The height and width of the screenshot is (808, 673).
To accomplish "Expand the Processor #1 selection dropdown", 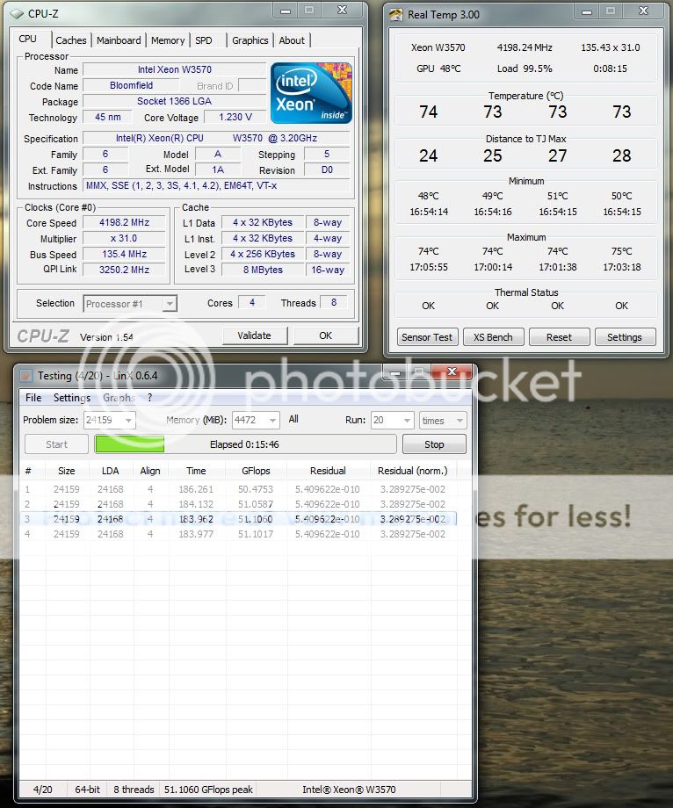I will (x=169, y=304).
